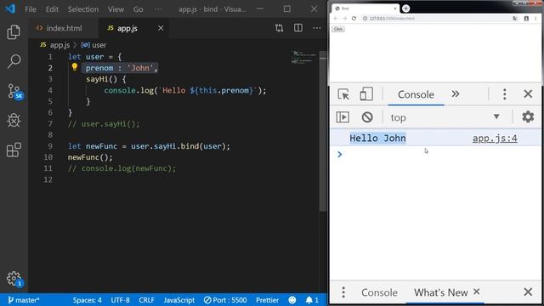The width and height of the screenshot is (544, 306).
Task: Open the compare changes editor icon
Action: pos(279,28)
